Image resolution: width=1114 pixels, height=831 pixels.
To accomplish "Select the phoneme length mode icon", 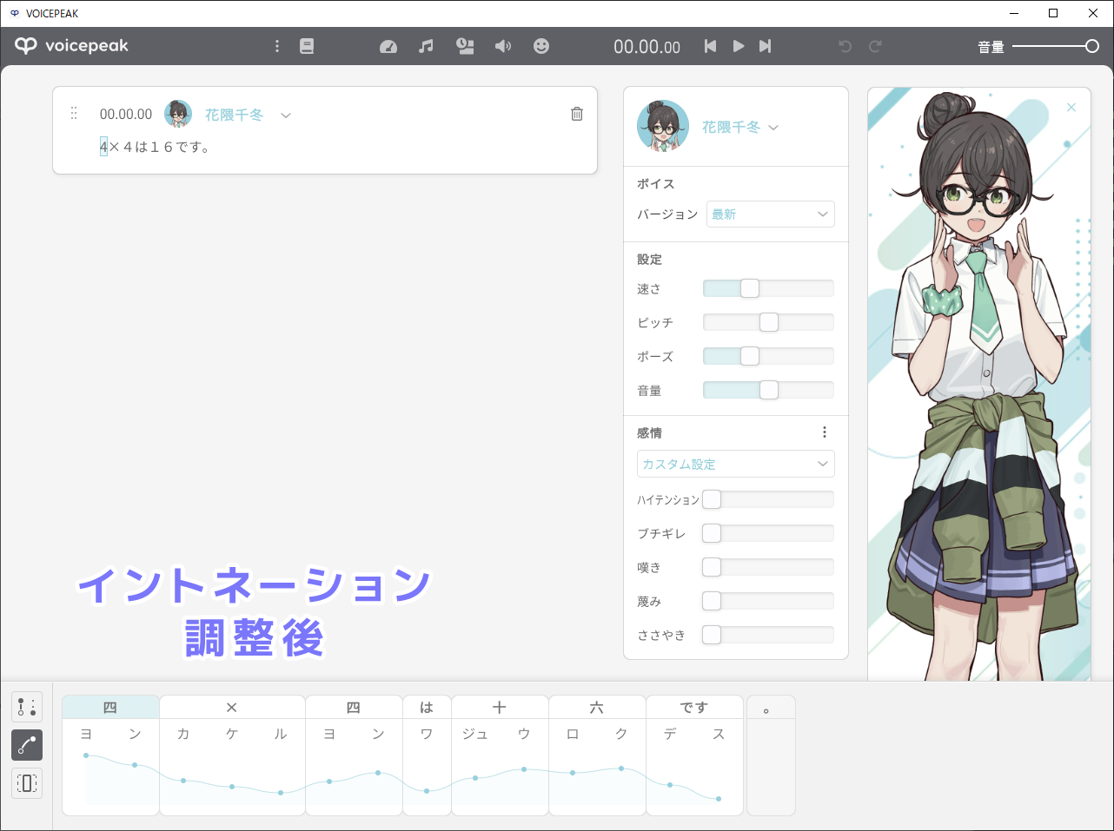I will 27,783.
